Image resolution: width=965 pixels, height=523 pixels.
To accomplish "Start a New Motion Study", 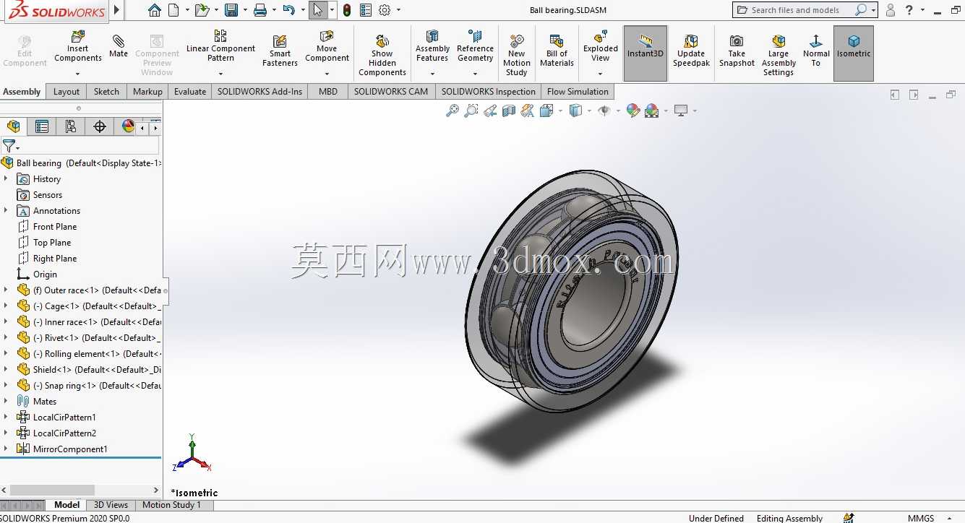I will click(517, 55).
